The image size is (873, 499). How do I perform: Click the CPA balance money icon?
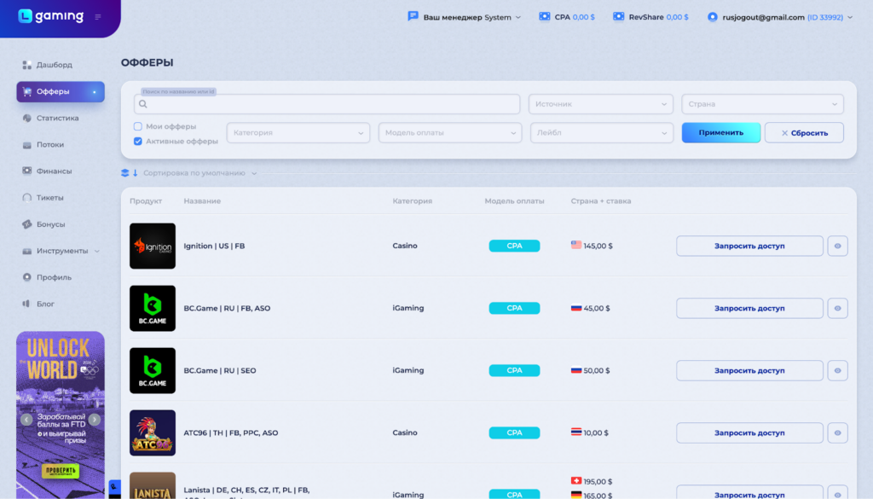pos(545,17)
